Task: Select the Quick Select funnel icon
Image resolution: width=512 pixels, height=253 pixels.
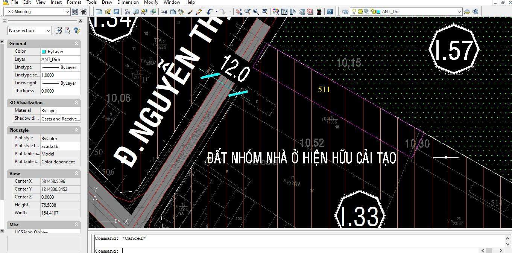Action: [x=76, y=30]
